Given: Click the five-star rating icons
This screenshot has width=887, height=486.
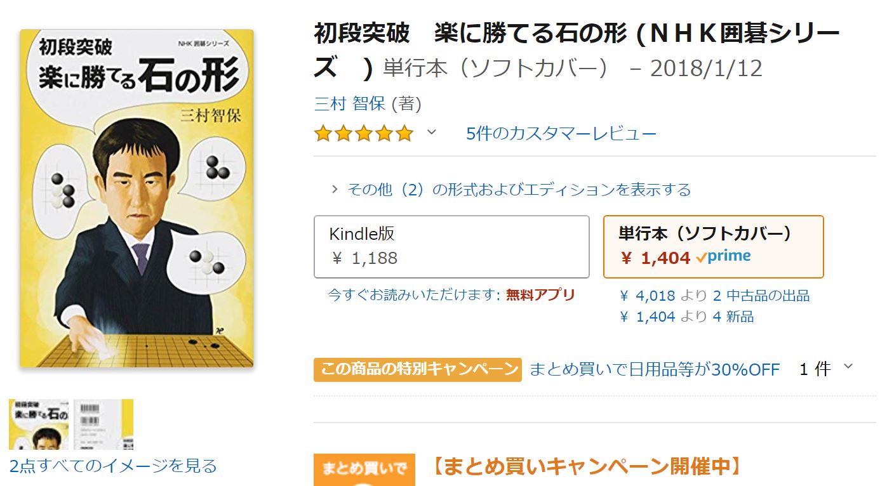Looking at the screenshot, I should 363,134.
